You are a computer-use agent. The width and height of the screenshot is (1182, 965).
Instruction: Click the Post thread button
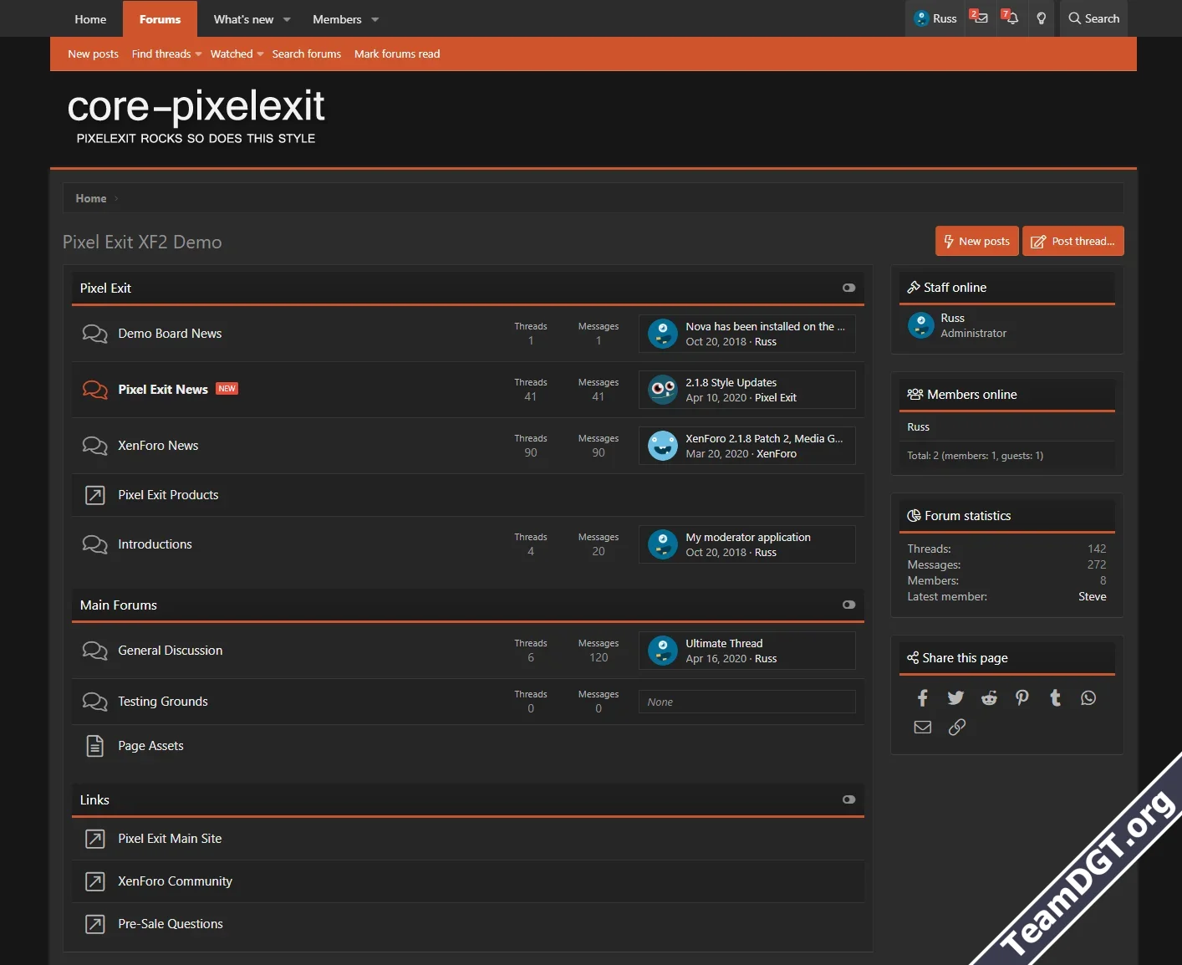(1072, 241)
